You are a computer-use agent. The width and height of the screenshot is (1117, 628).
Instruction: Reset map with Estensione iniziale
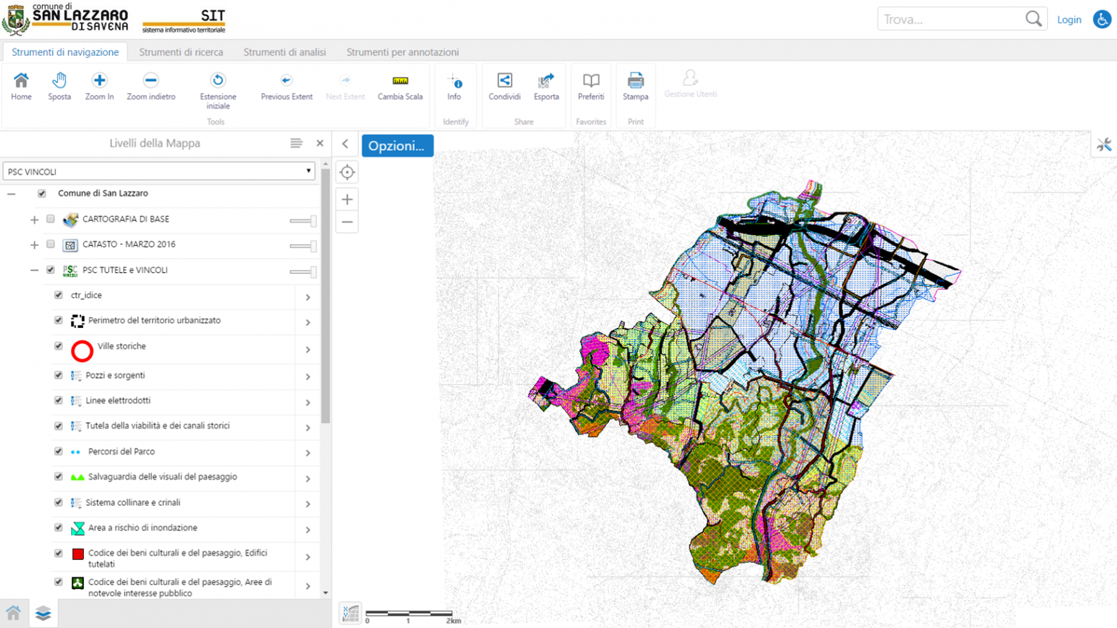218,90
